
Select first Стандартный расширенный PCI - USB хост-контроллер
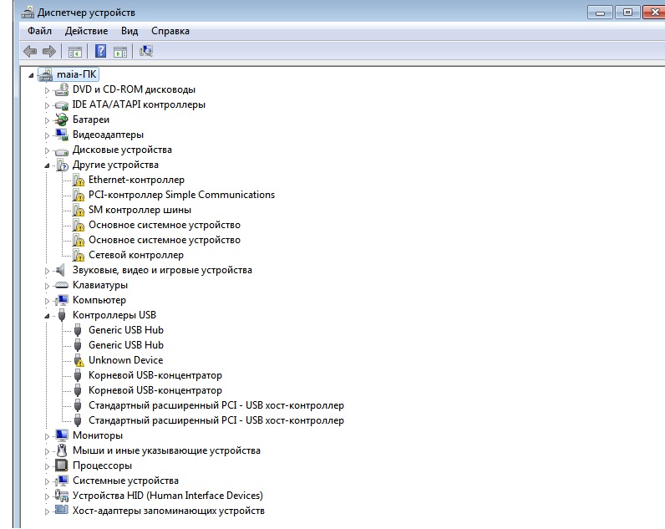click(x=216, y=405)
